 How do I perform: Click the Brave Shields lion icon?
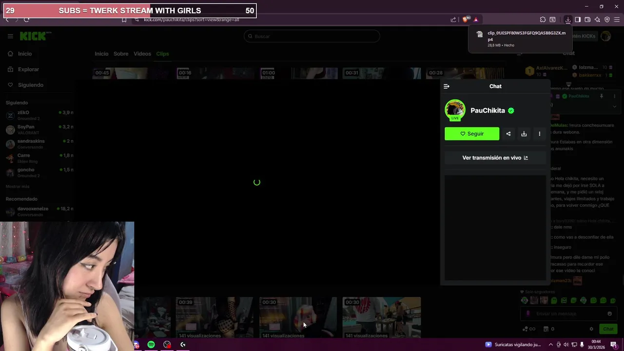pos(466,19)
